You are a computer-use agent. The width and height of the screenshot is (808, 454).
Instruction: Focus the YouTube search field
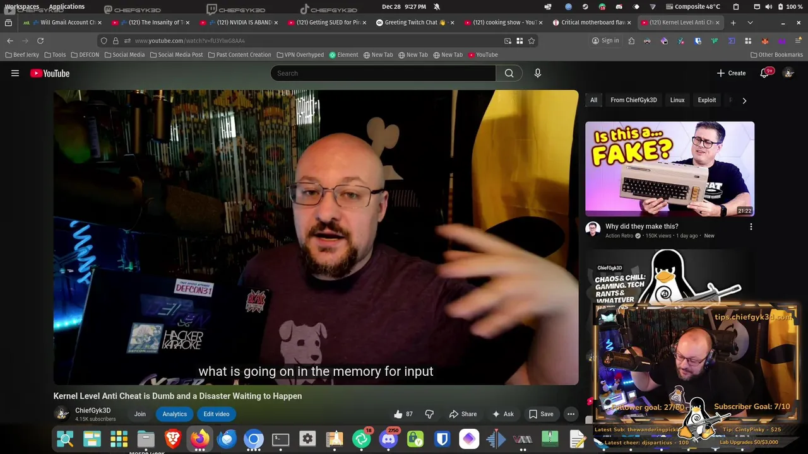(383, 73)
